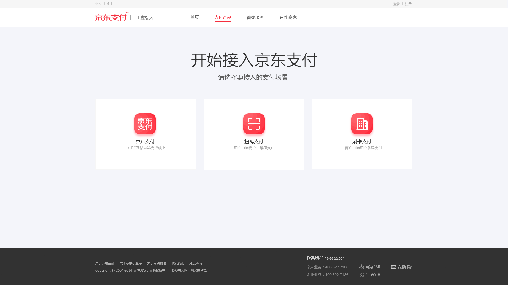Switch to 个人 in top bar
508x285 pixels.
pyautogui.click(x=98, y=4)
